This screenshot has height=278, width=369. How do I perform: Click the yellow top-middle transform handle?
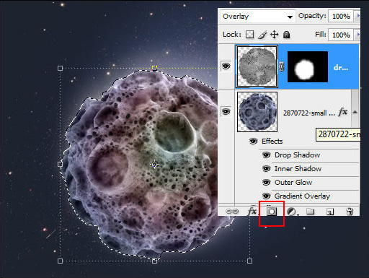pyautogui.click(x=154, y=68)
